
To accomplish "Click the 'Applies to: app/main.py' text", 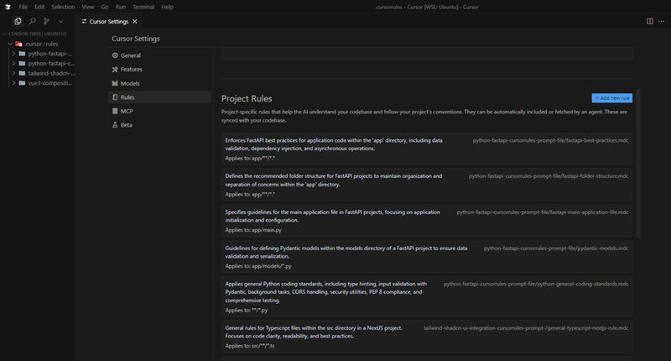I will pos(253,230).
